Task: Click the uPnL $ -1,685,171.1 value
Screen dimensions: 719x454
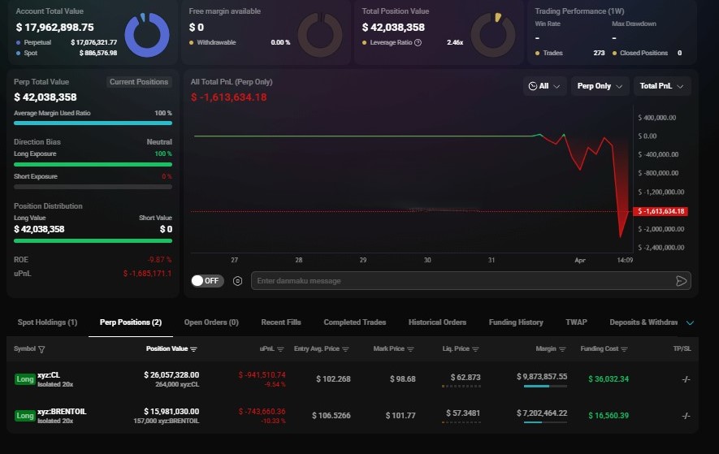Action: click(147, 274)
